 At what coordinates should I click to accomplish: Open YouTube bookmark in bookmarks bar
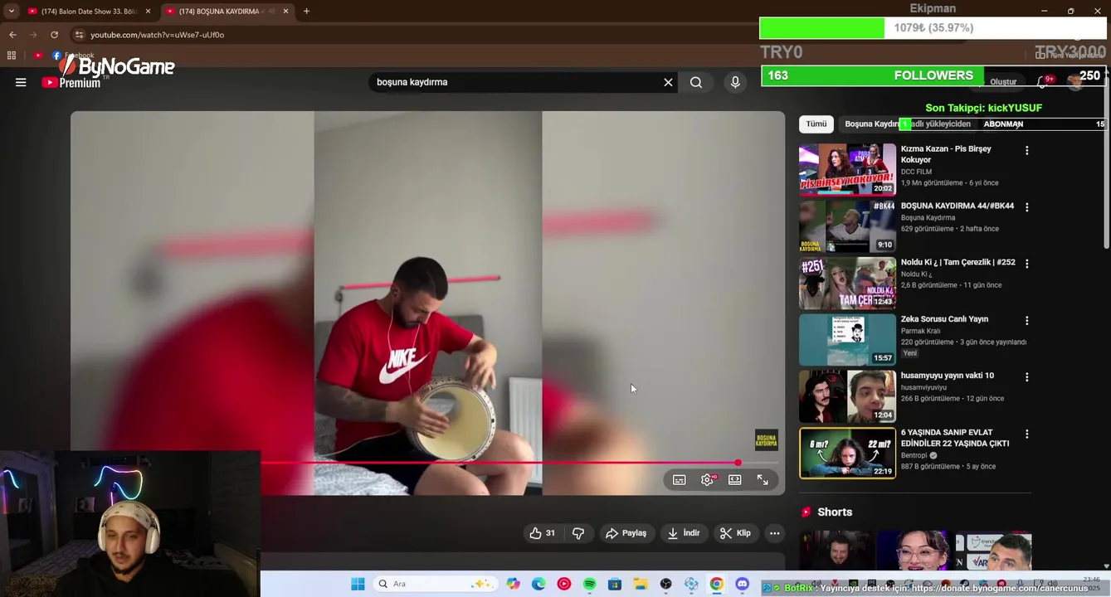click(37, 56)
